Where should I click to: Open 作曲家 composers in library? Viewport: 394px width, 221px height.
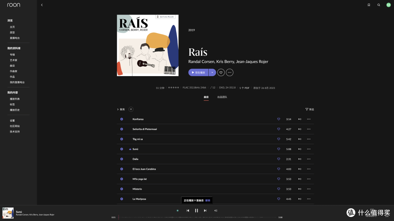[x=13, y=71]
